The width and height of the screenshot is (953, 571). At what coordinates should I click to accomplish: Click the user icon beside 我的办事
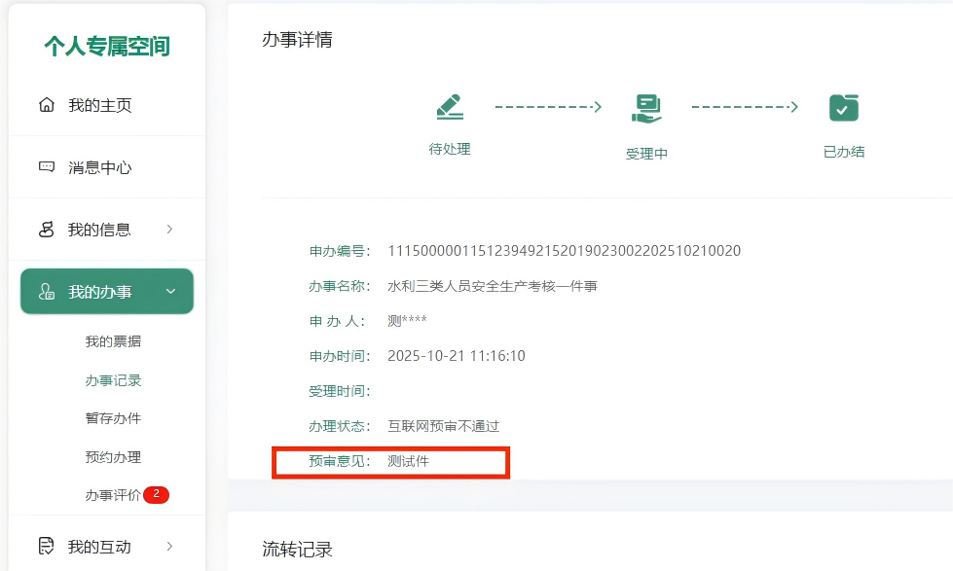pyautogui.click(x=46, y=292)
